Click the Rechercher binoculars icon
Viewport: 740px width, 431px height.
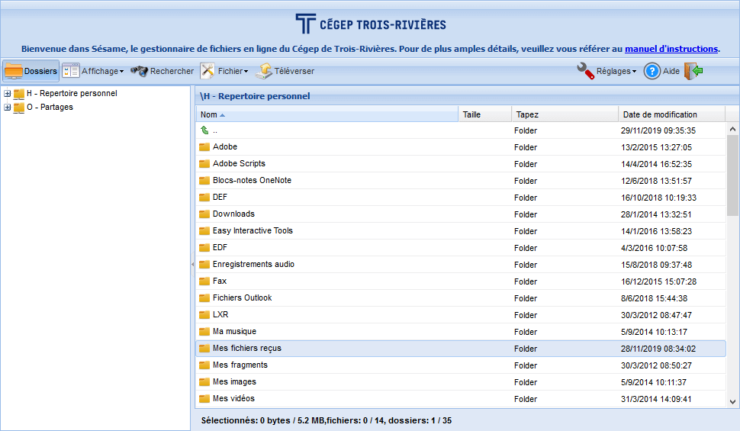click(x=139, y=71)
